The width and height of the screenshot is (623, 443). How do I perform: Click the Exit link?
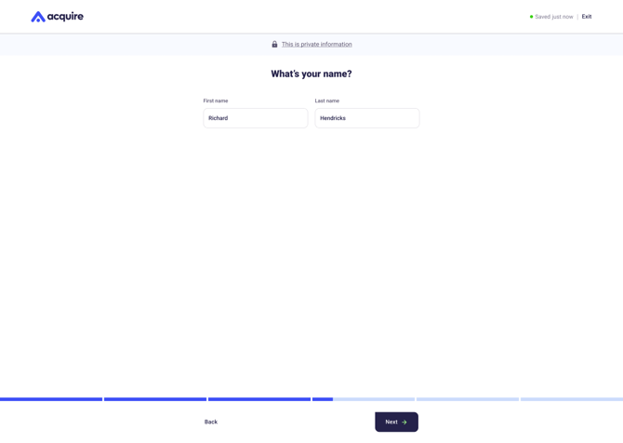[587, 17]
